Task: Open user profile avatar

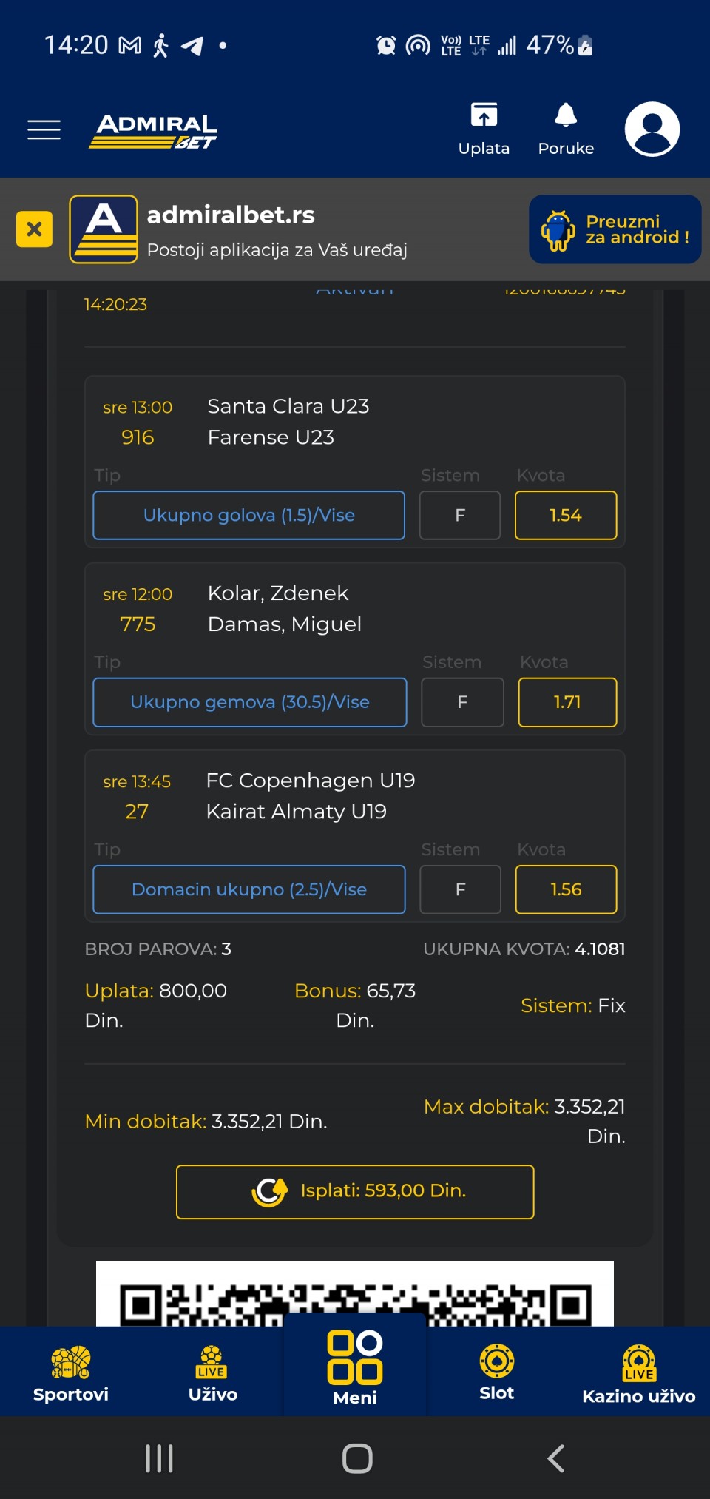Action: [x=652, y=129]
